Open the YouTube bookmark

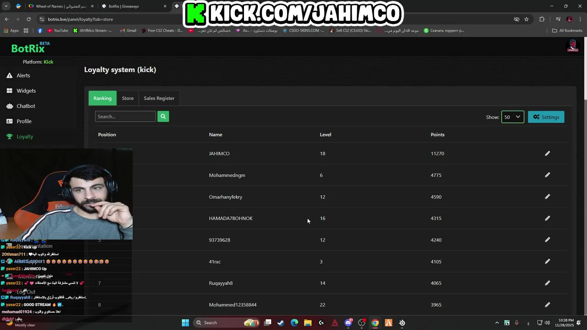pos(58,31)
